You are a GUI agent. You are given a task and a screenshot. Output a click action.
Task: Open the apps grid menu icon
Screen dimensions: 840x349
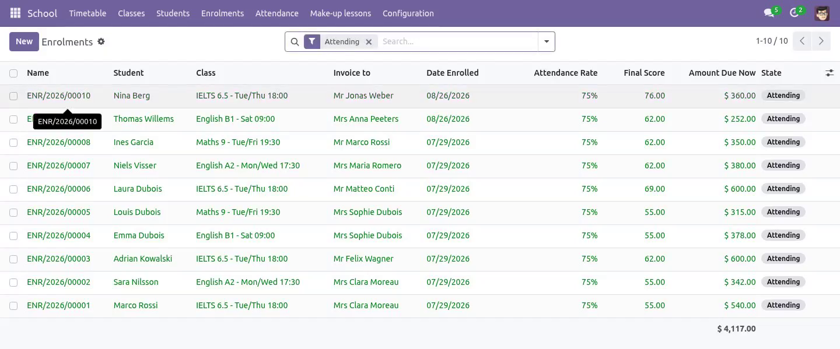[x=15, y=13]
